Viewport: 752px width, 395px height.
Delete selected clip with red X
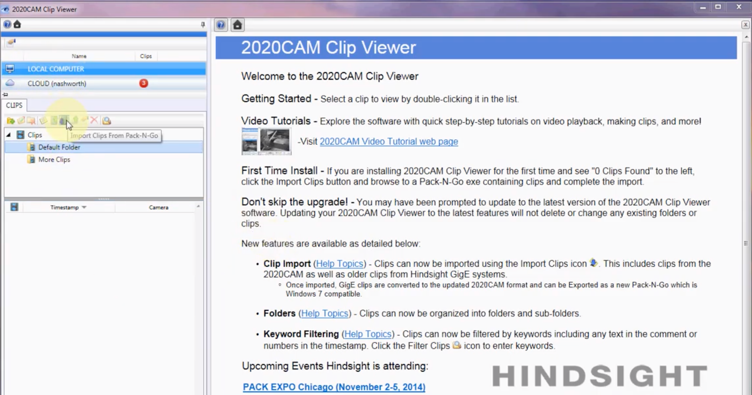pyautogui.click(x=94, y=120)
